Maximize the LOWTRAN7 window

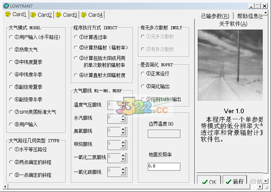(257, 6)
